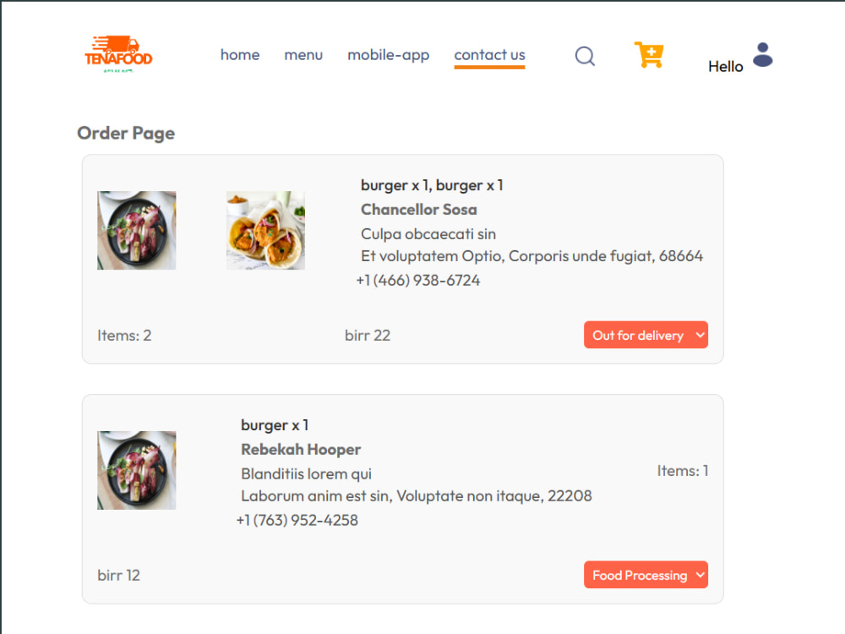
Task: Go to the home nav link
Action: coord(240,54)
